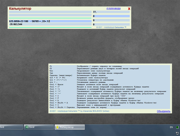Click the "Стрелка [вниз|вверх]" help entry
Screen dimensions: 180x136
click(x=61, y=75)
